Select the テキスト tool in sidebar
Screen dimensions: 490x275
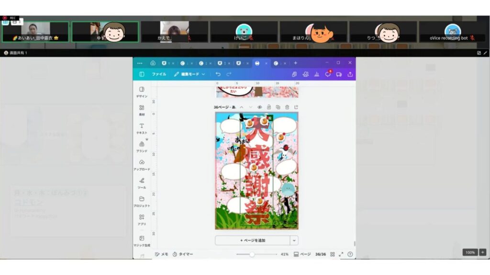tap(142, 128)
